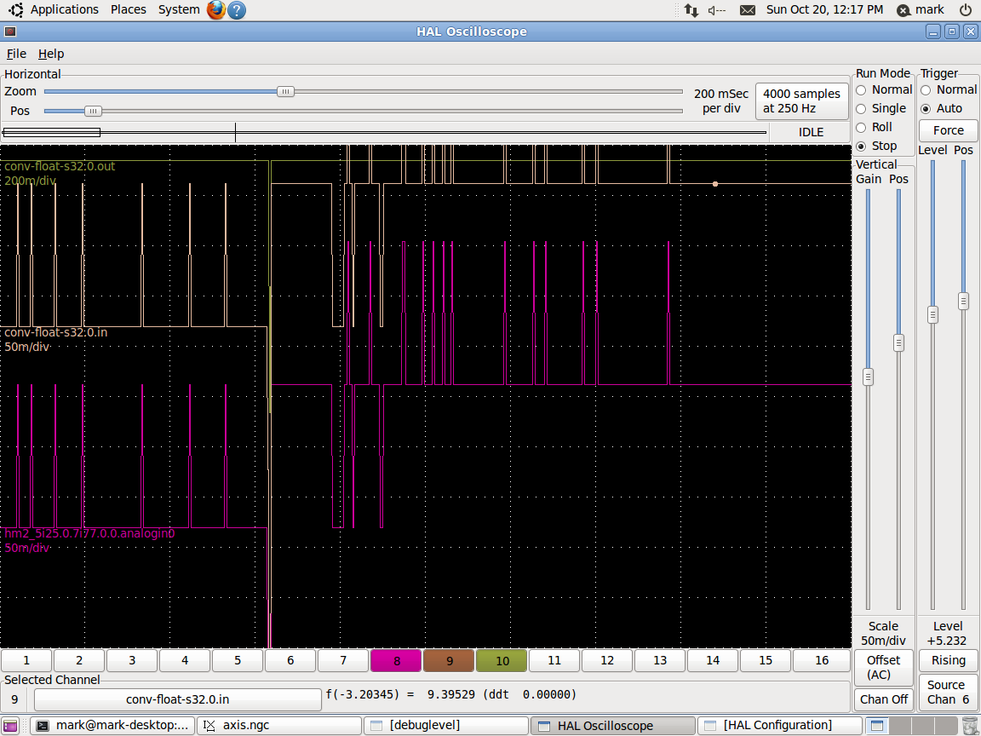Click the vertical Gain slider handle
This screenshot has width=981, height=736.
(x=868, y=377)
